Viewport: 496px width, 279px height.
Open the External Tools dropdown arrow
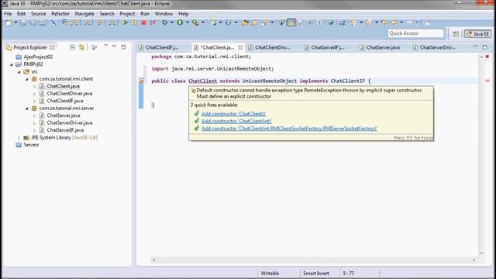(203, 22)
